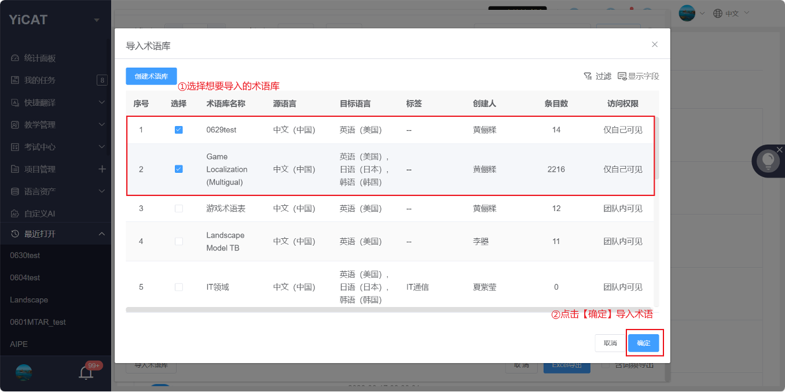Image resolution: width=785 pixels, height=392 pixels.
Task: Click the IT通信 tag cell
Action: tap(417, 287)
